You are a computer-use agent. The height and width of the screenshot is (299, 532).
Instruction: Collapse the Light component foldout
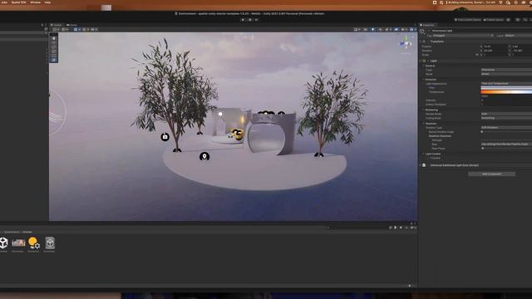[421, 61]
